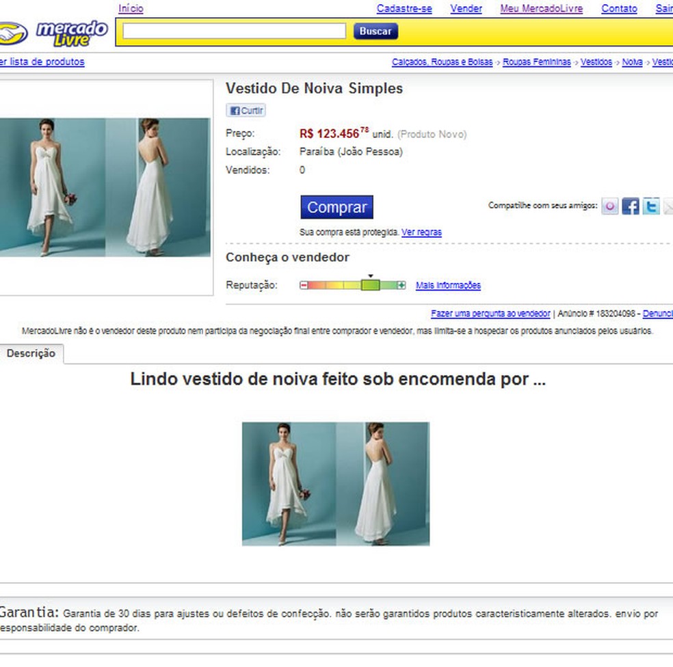The height and width of the screenshot is (667, 673).
Task: Open the Noiva breadcrumb
Action: tap(632, 62)
